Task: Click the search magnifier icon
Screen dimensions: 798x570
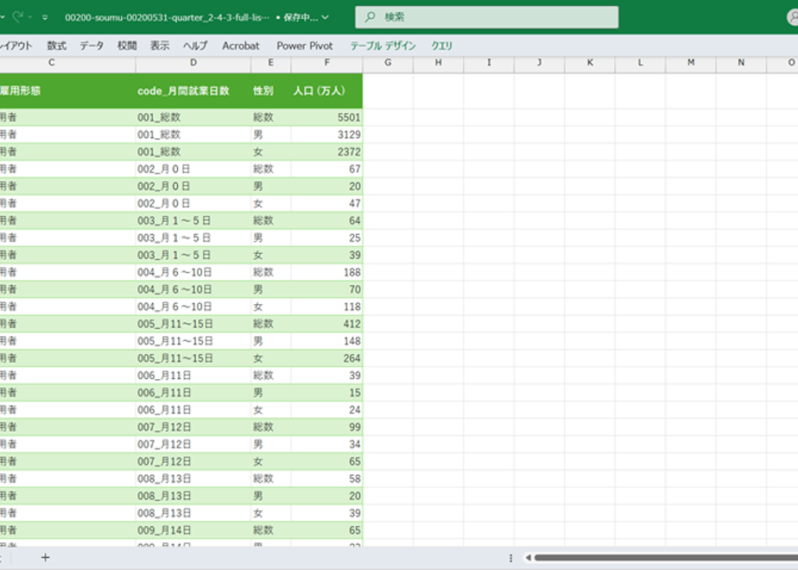Action: tap(370, 16)
